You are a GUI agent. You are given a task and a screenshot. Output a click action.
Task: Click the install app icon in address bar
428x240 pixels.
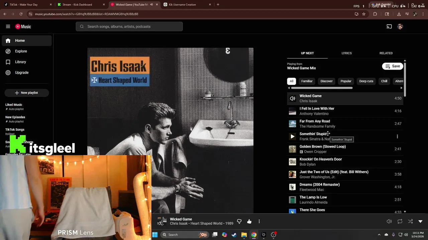[356, 14]
